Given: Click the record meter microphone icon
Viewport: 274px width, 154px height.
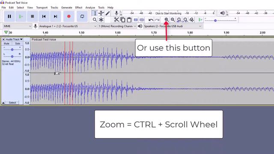Looking at the screenshot, I should 116,13.
